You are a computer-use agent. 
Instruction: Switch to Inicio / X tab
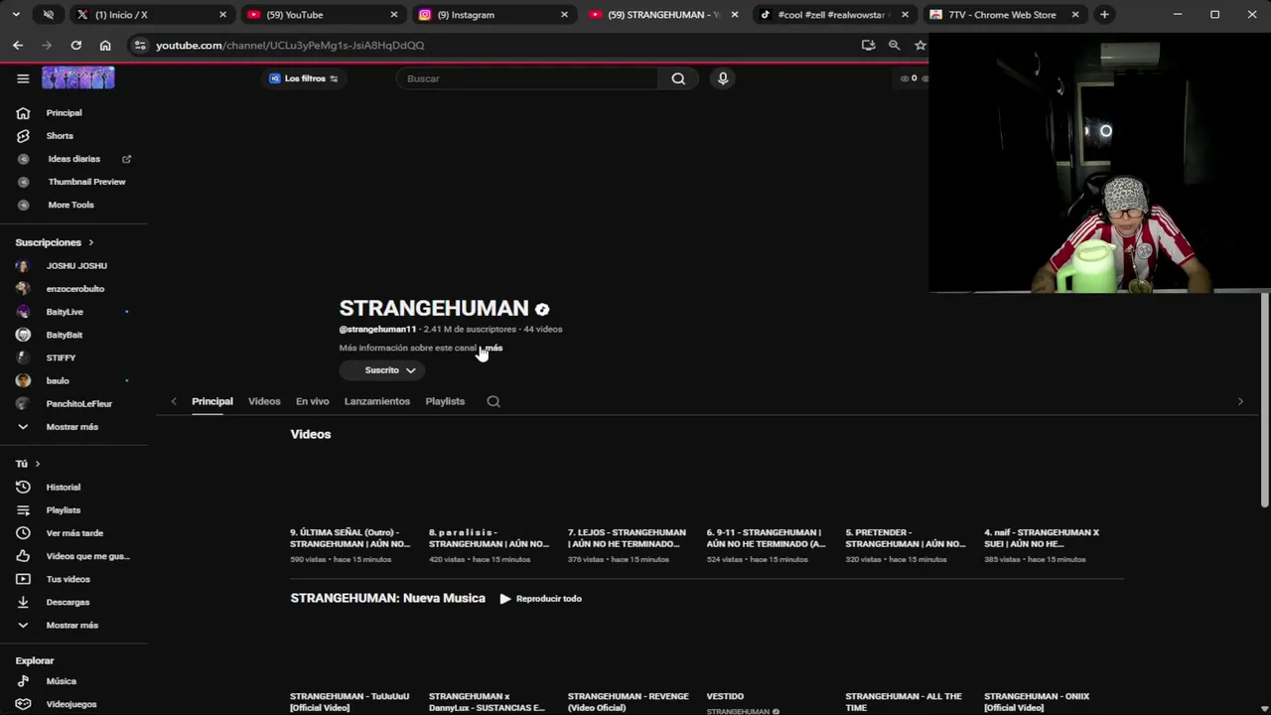151,15
